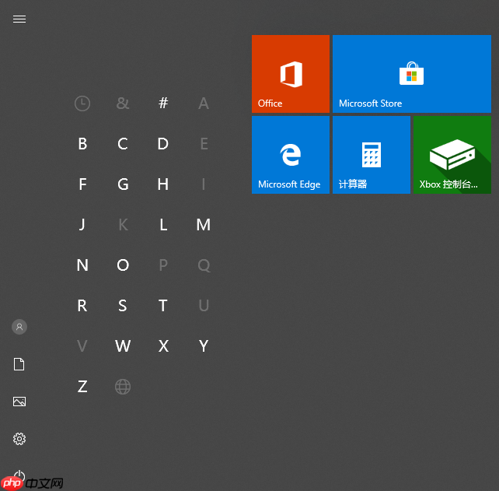499x491 pixels.
Task: Jump to apps starting with D
Action: (163, 144)
